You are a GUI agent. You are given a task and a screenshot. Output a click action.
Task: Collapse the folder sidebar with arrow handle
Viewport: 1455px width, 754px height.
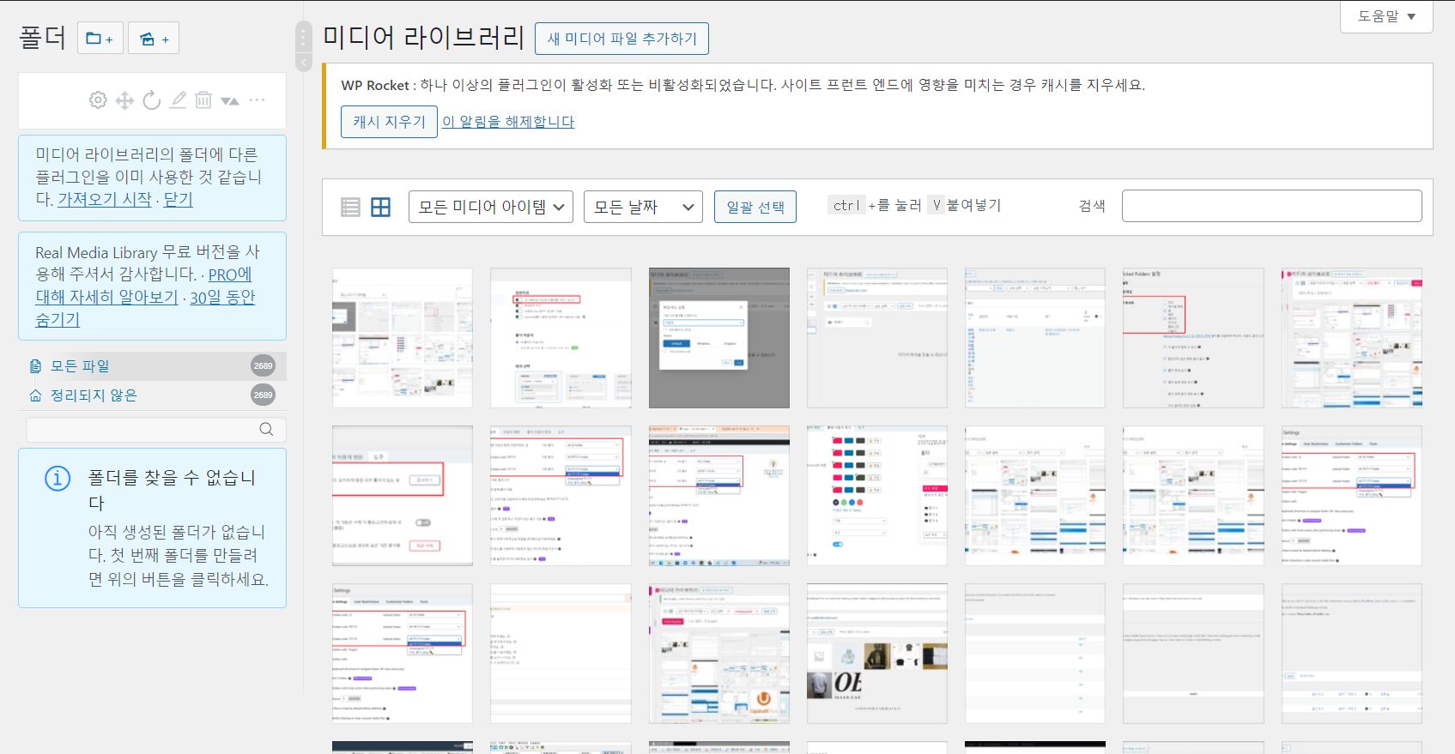point(303,63)
